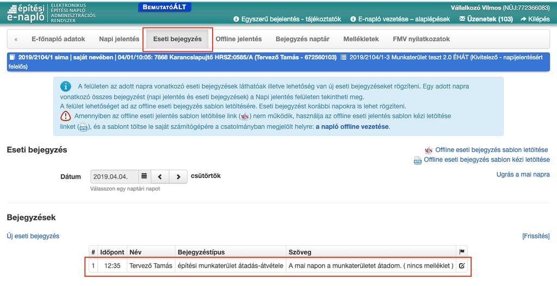Open the Bejegyzés naptár tab
557x286 pixels.
[x=302, y=39]
